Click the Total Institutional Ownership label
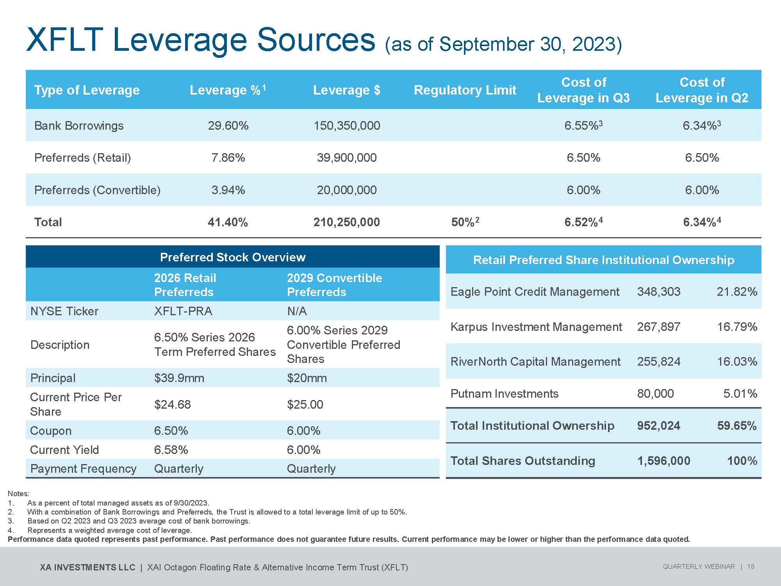Viewport: 781px width, 586px height. coord(532,426)
